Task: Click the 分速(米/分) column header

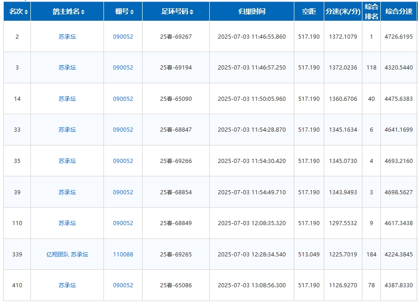Action: [343, 12]
